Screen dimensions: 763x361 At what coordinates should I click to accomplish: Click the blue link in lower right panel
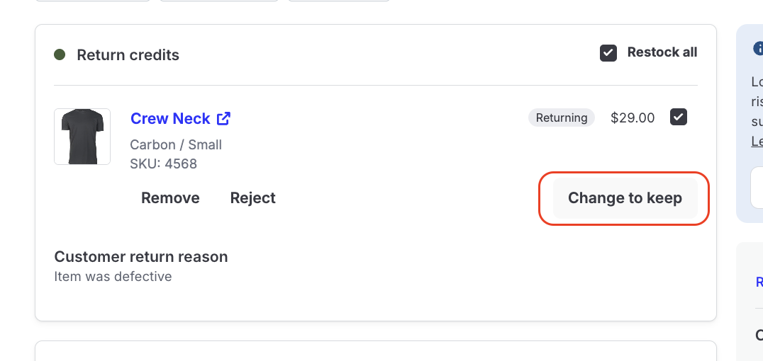pyautogui.click(x=759, y=282)
